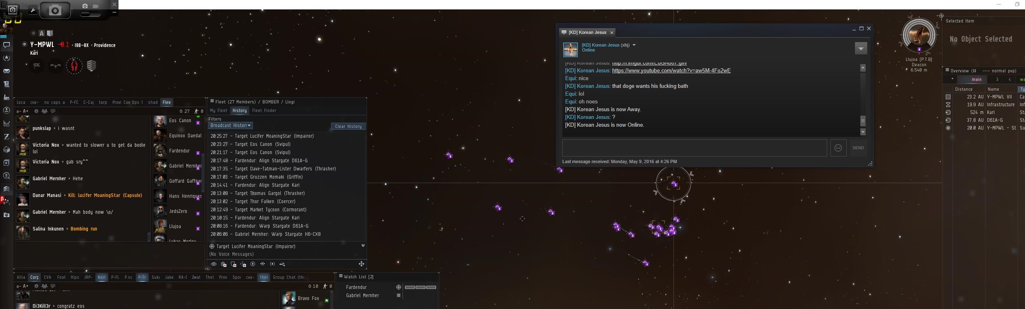
Task: Select fleet member Eos Canon in the member list
Action: click(178, 121)
